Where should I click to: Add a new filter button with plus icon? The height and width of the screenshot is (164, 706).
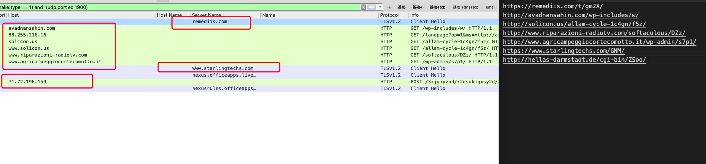click(x=389, y=7)
